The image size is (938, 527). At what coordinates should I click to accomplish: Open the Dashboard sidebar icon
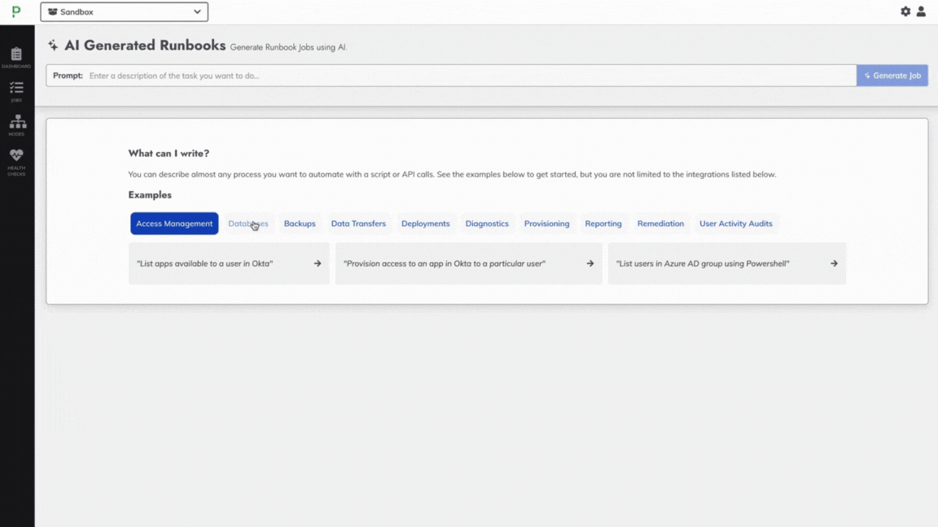coord(16,57)
